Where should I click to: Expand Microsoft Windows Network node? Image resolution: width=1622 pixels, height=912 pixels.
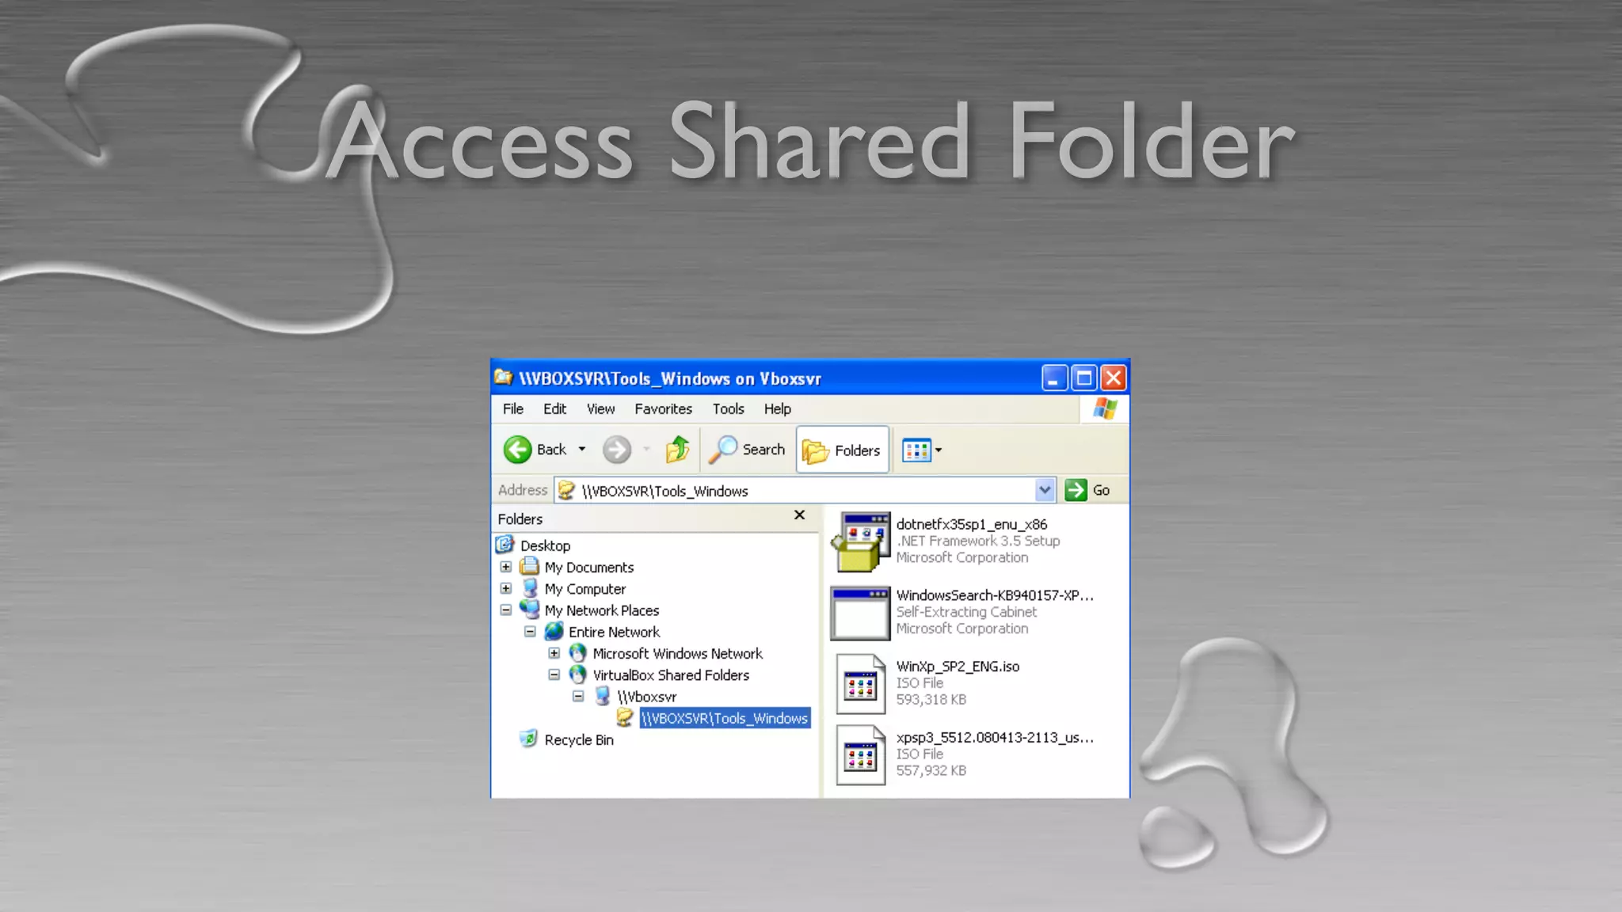[554, 653]
